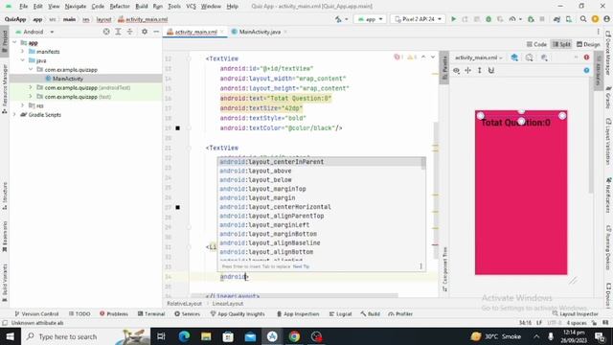Expand all in Project panel
The width and height of the screenshot is (613, 345).
(x=118, y=32)
